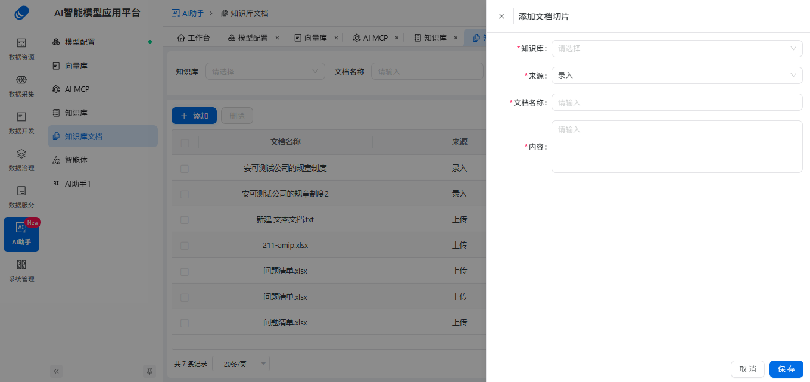Select the AI助手 sidebar module
Screen dimensions: 810x382
[21, 234]
